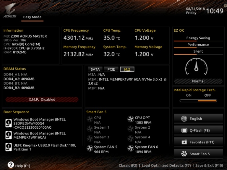This screenshot has width=227, height=170.
Task: Click the Favorites star folder icon
Action: pyautogui.click(x=184, y=142)
